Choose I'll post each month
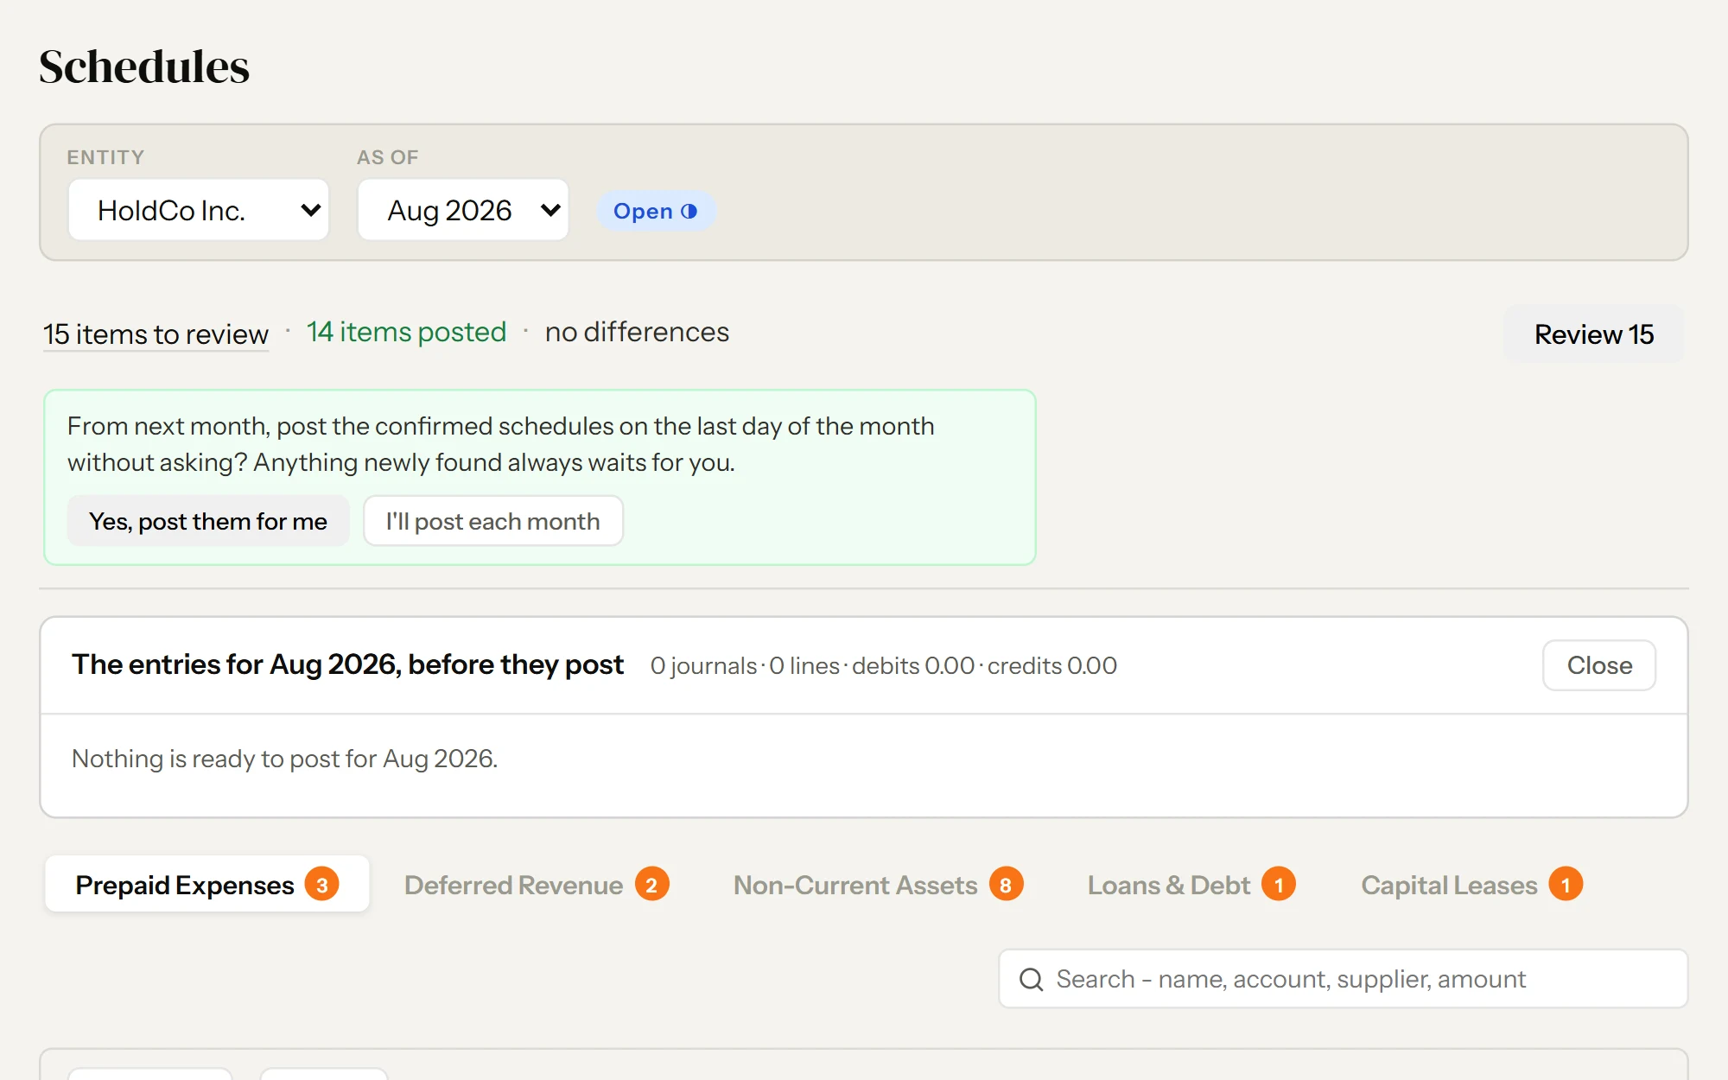Screen dimensions: 1728x1080 (493, 521)
